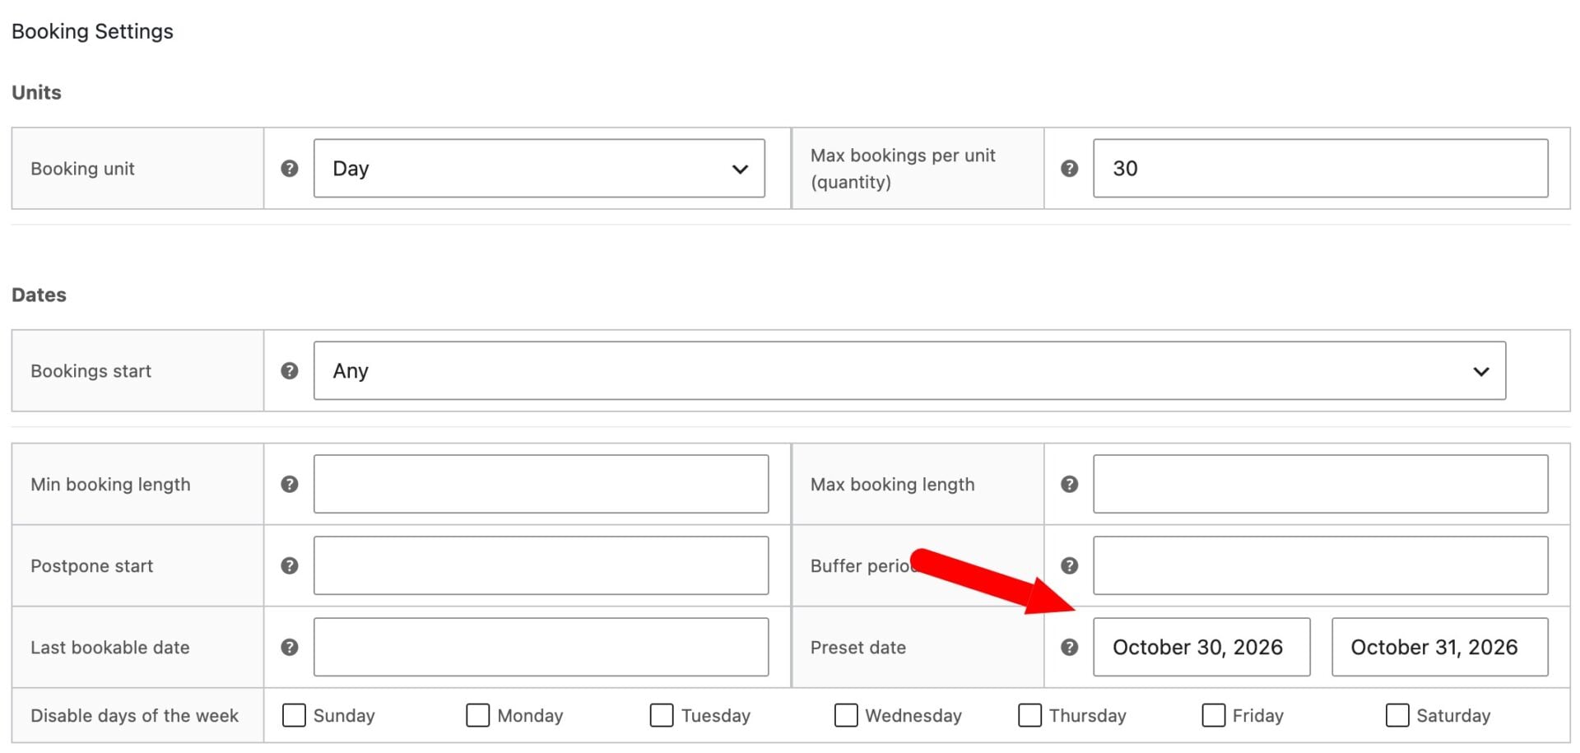This screenshot has width=1580, height=753.
Task: Click help icon for Postpone start
Action: click(x=290, y=565)
